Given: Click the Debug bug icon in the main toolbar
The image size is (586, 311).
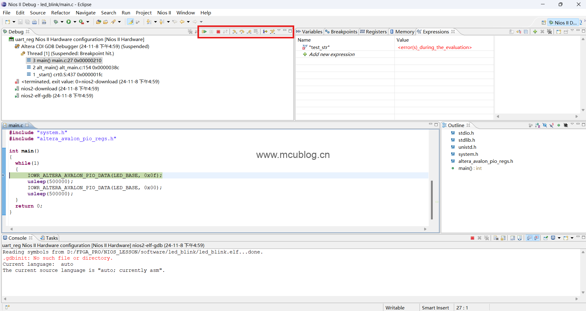Looking at the screenshot, I should 56,22.
